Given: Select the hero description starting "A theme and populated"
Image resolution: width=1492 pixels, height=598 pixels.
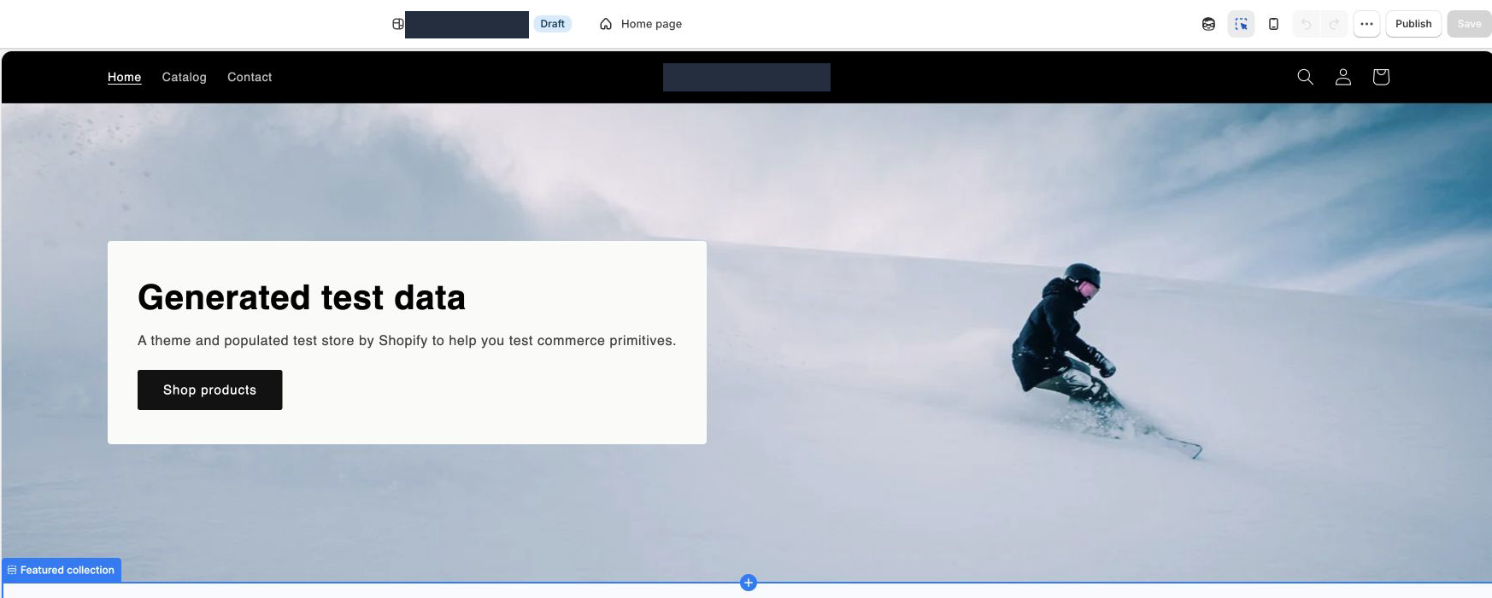Looking at the screenshot, I should click(407, 340).
